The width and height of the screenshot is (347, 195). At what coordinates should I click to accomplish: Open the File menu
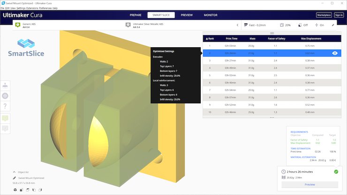click(2, 8)
